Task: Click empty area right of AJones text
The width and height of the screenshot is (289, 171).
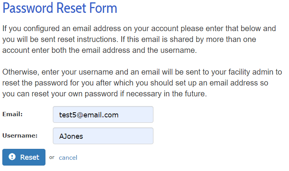Action: tap(118, 136)
